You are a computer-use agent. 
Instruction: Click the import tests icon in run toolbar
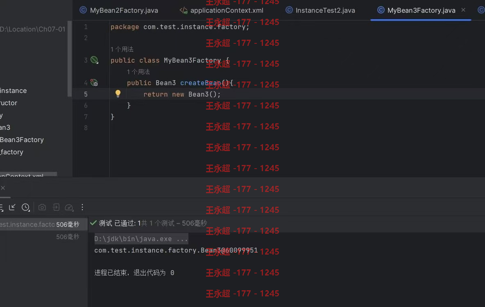56,207
